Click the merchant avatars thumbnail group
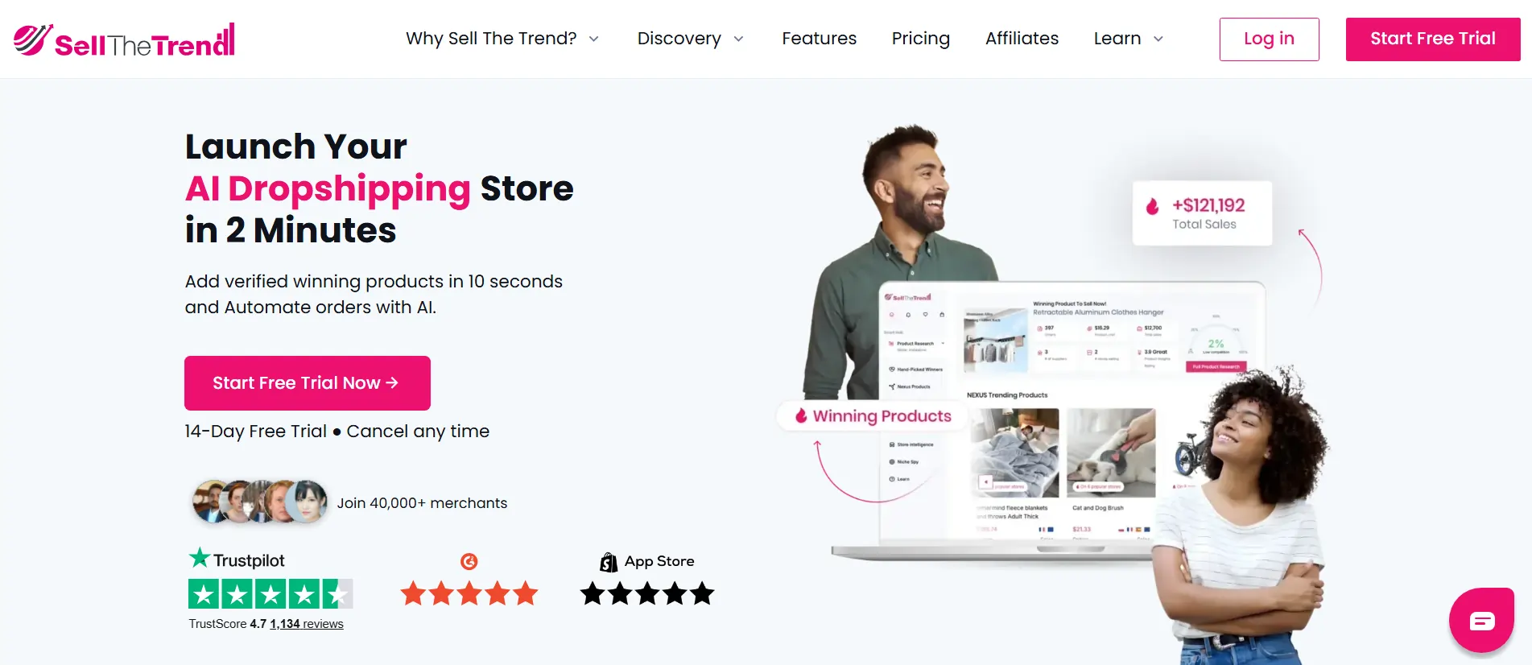Viewport: 1532px width, 665px height. point(259,502)
